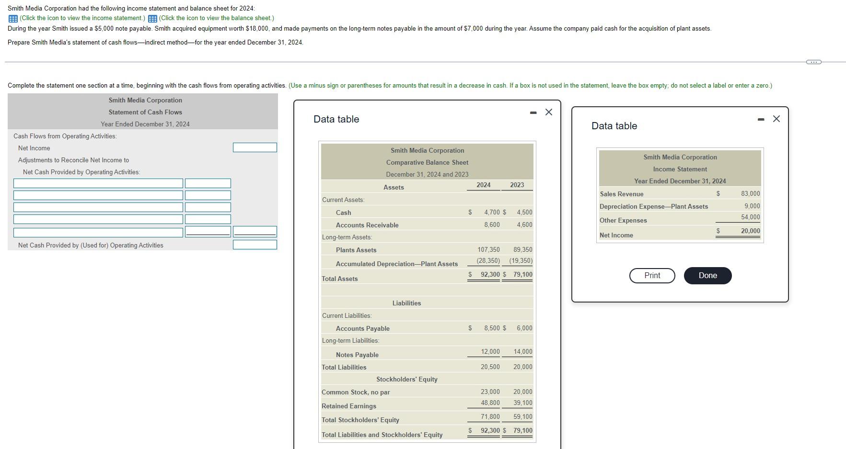Click the Print button
846x449 pixels.
(x=652, y=275)
